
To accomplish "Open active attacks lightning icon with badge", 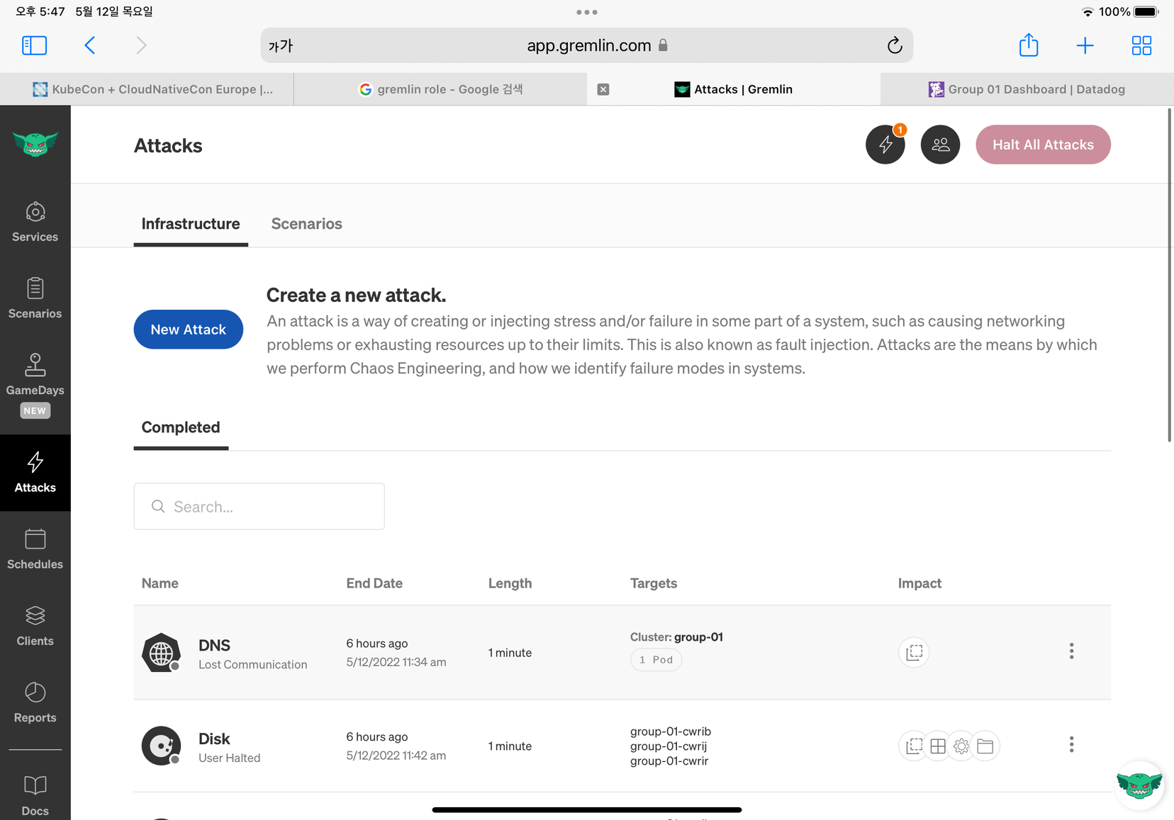I will coord(885,145).
